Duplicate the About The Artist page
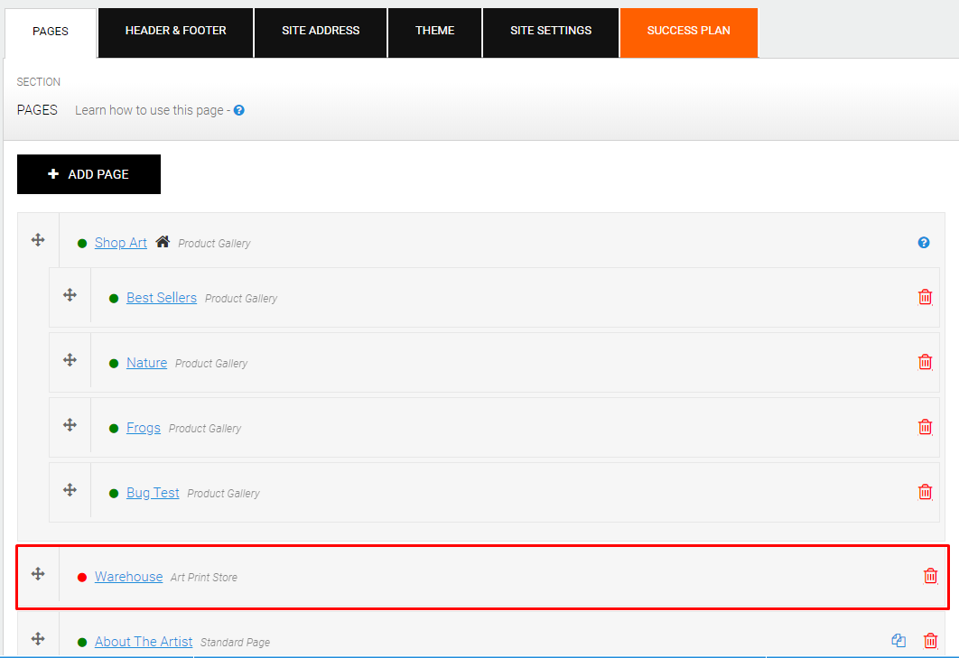 click(x=898, y=640)
